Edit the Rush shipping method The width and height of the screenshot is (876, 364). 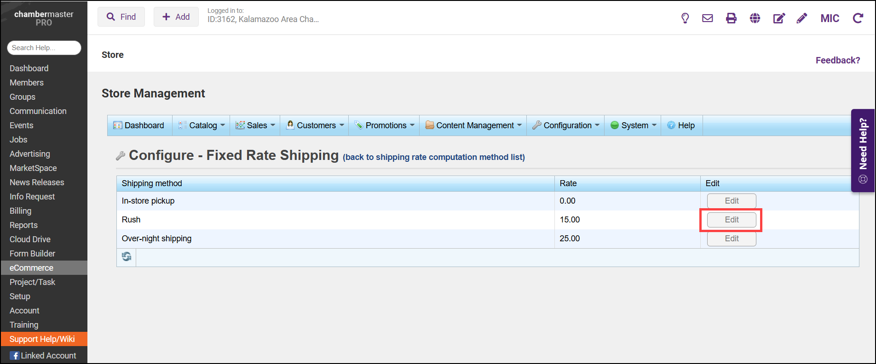(731, 220)
